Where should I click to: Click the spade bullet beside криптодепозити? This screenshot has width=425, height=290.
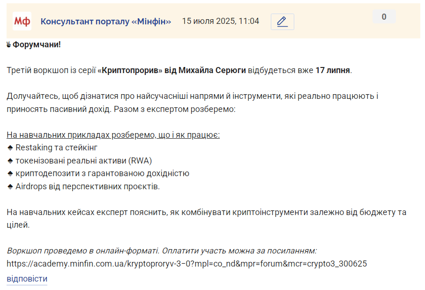coord(10,173)
